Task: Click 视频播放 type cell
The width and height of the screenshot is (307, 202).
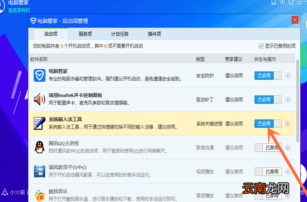Action: pos(205,172)
